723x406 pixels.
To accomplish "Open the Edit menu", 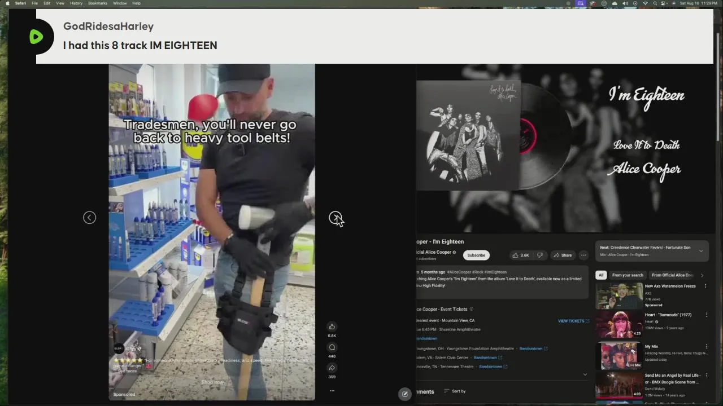I will 47,3.
